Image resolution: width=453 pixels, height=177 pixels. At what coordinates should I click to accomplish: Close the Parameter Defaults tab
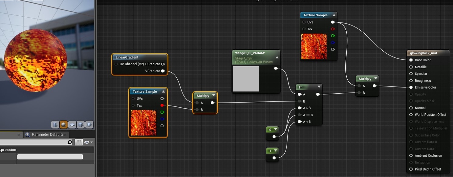point(66,135)
